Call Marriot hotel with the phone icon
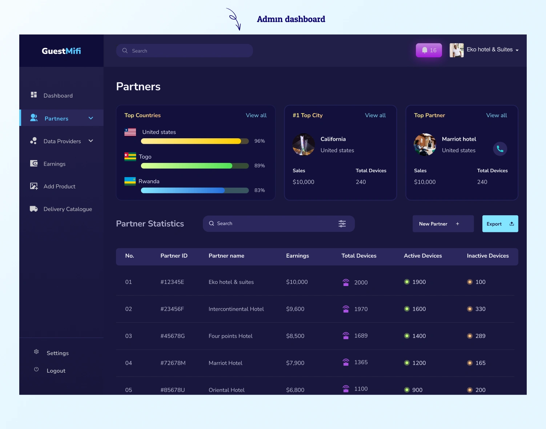 500,149
